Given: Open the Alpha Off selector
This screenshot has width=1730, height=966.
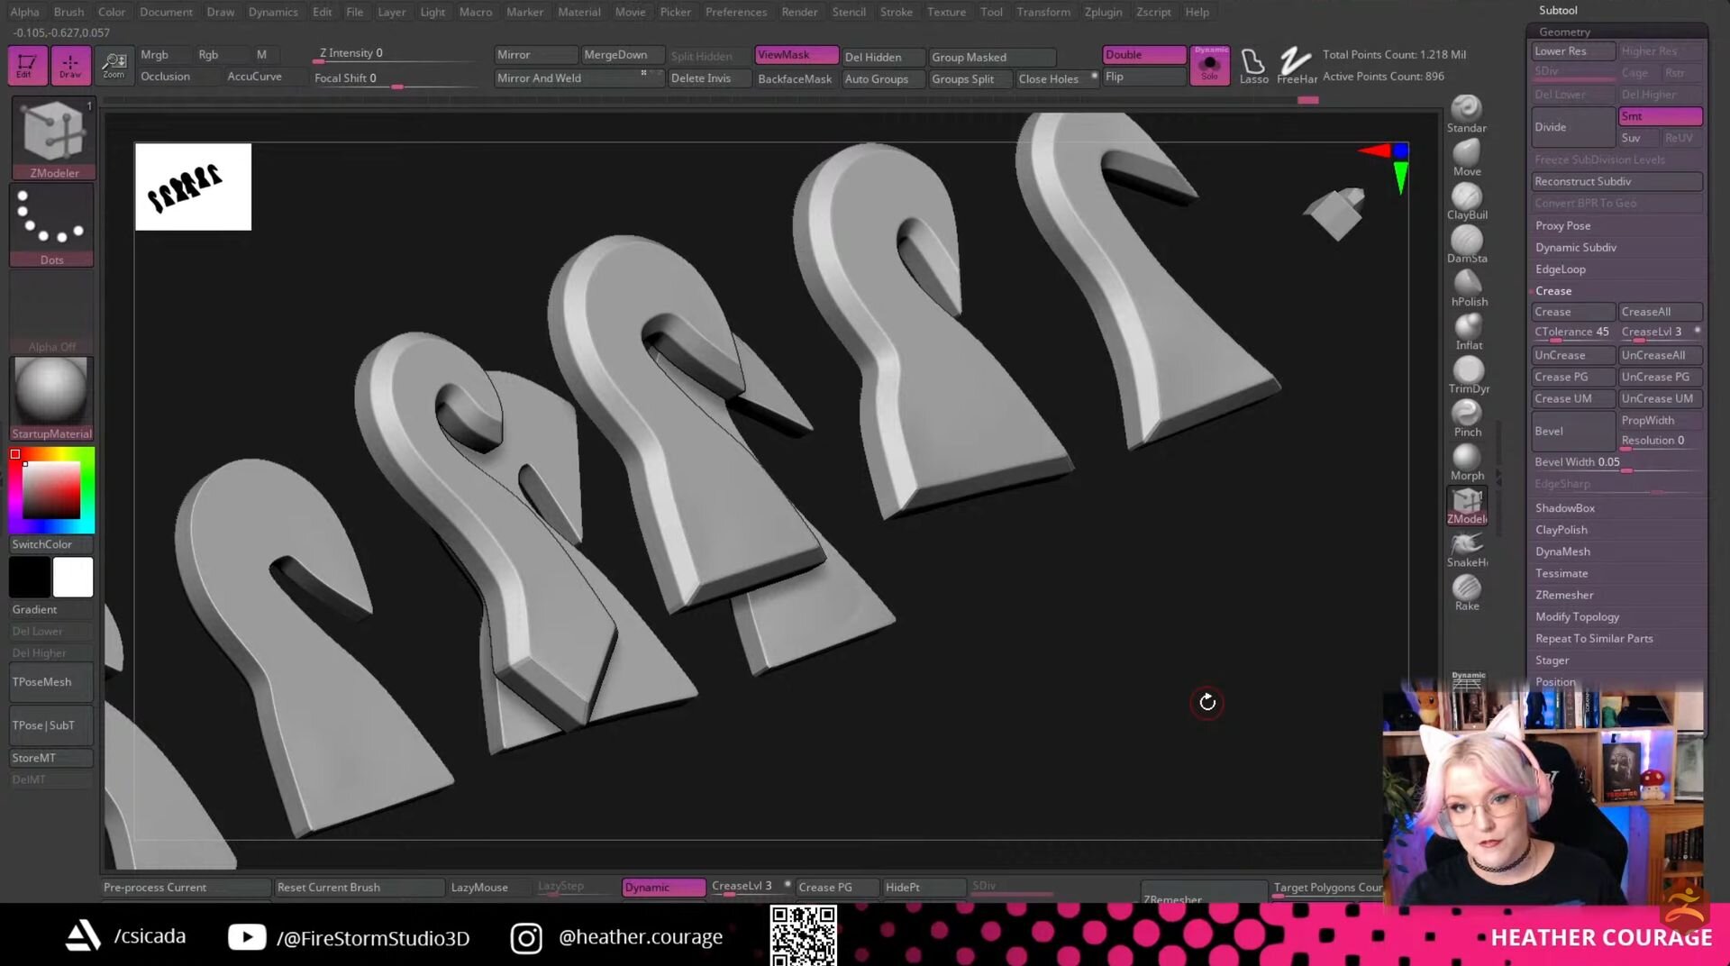Looking at the screenshot, I should click(x=51, y=312).
